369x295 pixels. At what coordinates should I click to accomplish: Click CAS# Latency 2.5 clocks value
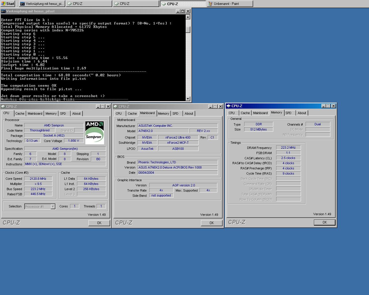coord(288,158)
